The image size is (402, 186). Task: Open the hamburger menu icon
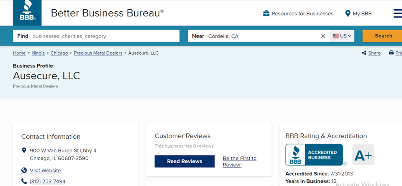click(x=398, y=13)
